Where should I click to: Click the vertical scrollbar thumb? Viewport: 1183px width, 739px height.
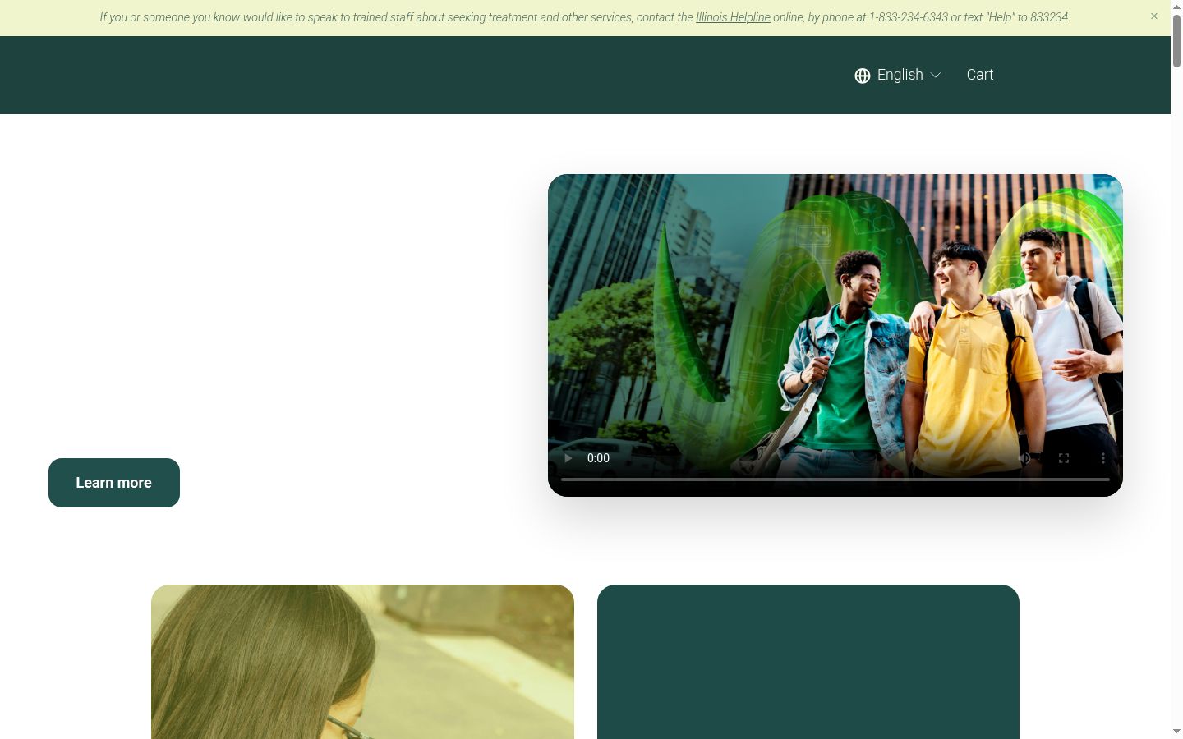[x=1176, y=39]
